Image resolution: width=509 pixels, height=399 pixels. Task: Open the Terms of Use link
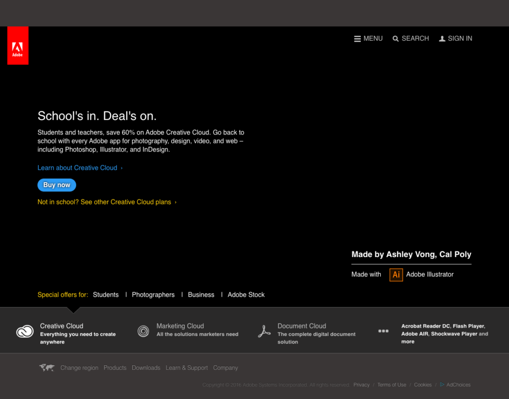click(x=391, y=385)
